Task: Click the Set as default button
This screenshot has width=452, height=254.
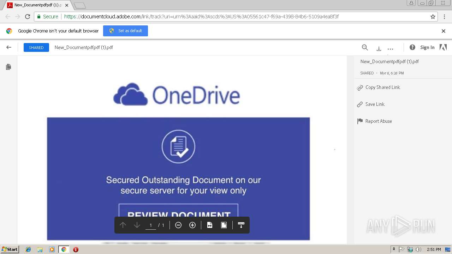Action: [125, 31]
